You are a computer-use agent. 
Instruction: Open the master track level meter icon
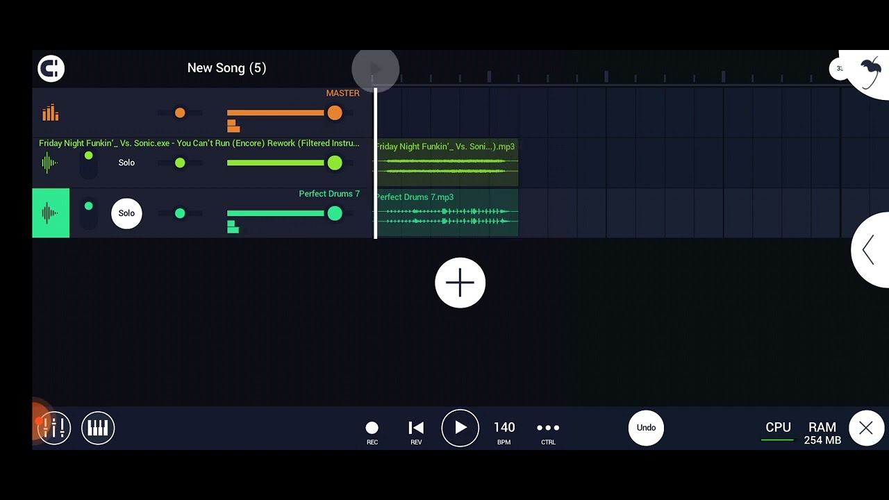tap(51, 112)
